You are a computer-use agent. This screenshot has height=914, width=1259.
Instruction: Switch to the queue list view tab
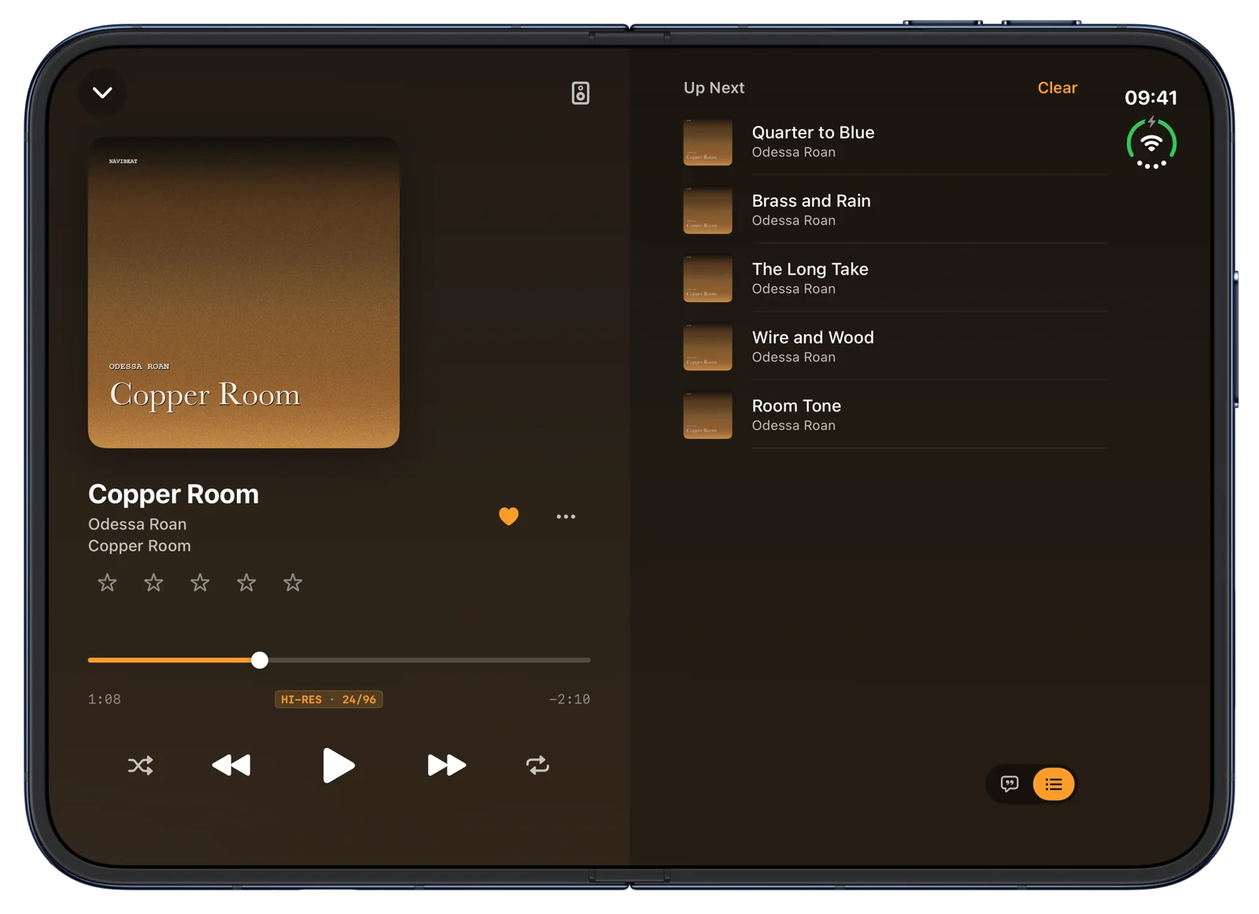click(1054, 784)
